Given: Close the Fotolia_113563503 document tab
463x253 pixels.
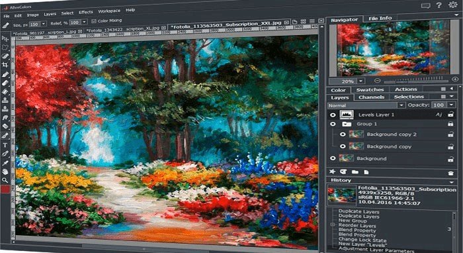Looking at the screenshot, I should (x=286, y=22).
